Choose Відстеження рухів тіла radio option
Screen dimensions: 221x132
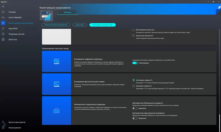click(x=134, y=30)
